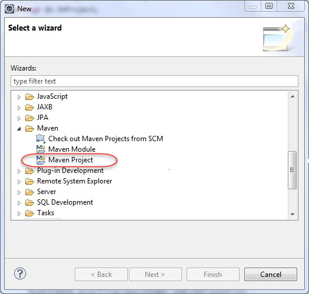Click the SQL Development folder icon
Screen dimensions: 309x294
29,203
